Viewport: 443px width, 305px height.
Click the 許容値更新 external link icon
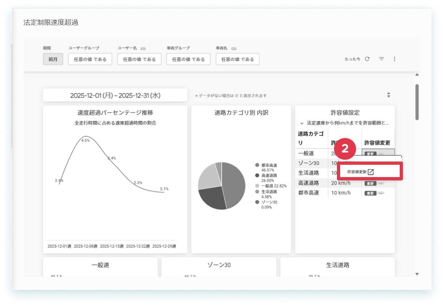pos(370,172)
